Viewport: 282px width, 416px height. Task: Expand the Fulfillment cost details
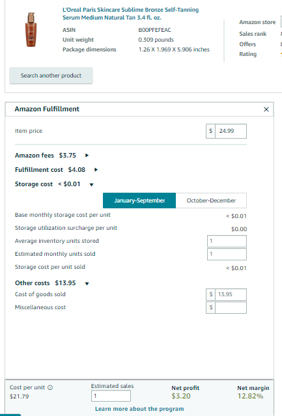(96, 170)
